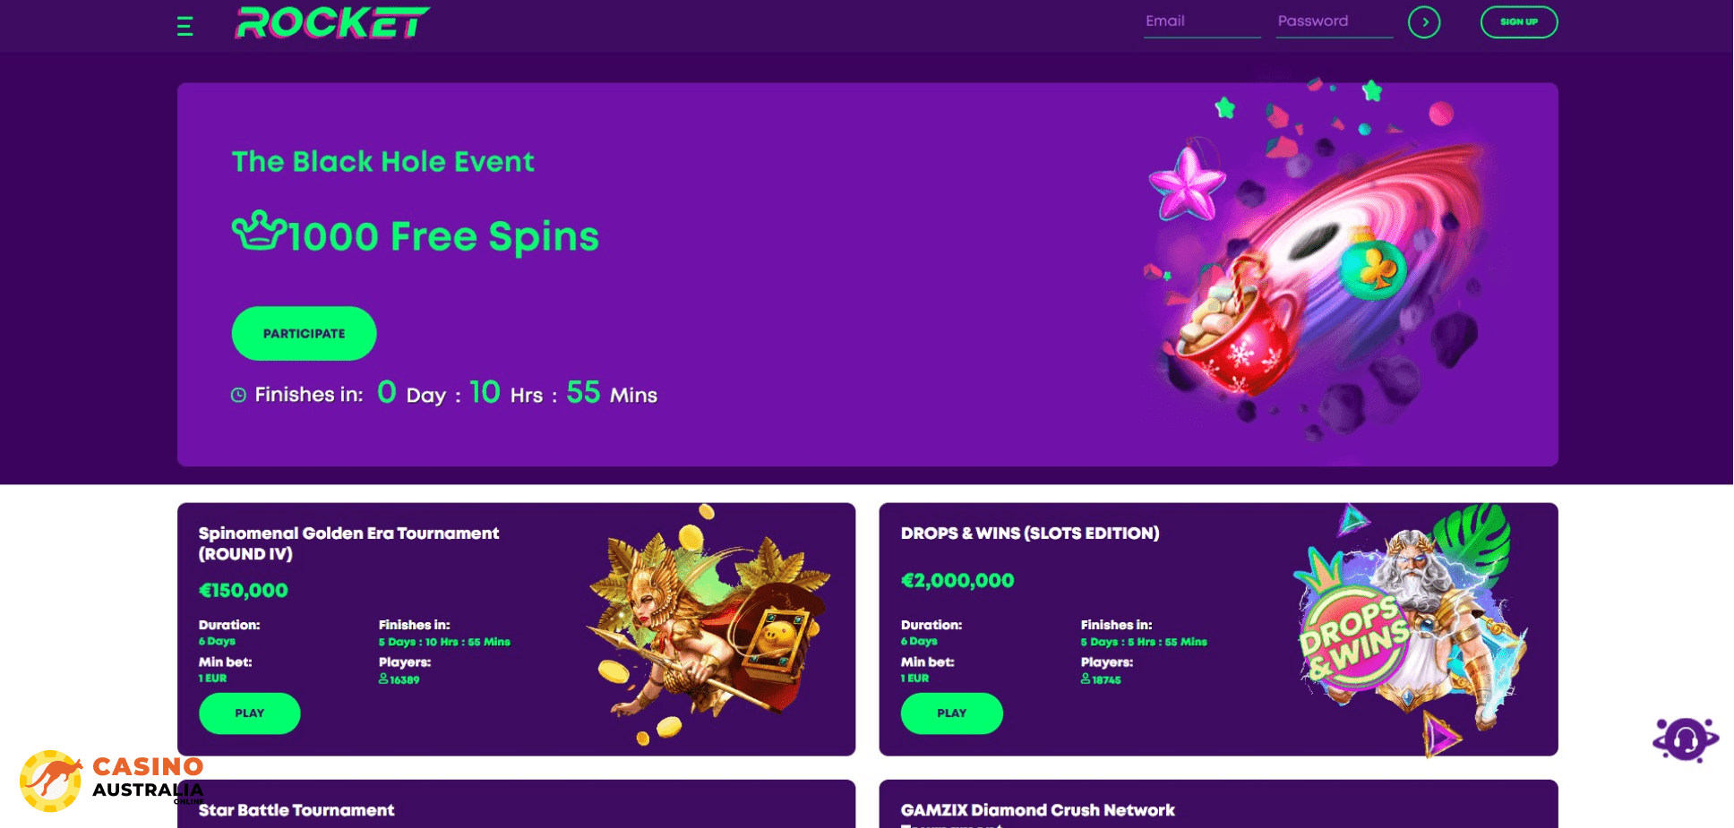The image size is (1734, 828).
Task: Open Spinomenal Golden Era Tournament title
Action: click(348, 543)
